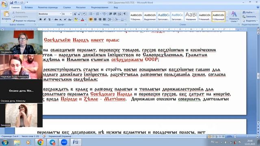Open media player from taskbar

point(28,142)
